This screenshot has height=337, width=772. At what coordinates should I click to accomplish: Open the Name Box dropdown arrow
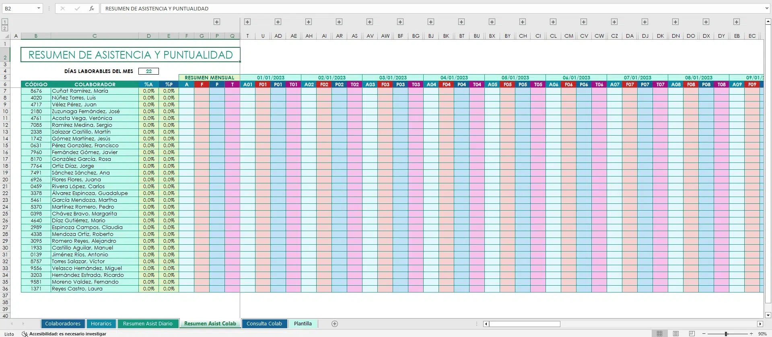click(39, 8)
